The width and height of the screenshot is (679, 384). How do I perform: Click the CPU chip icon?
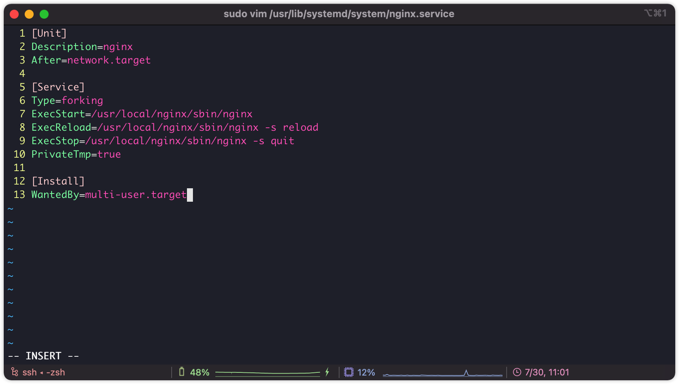[x=348, y=372]
